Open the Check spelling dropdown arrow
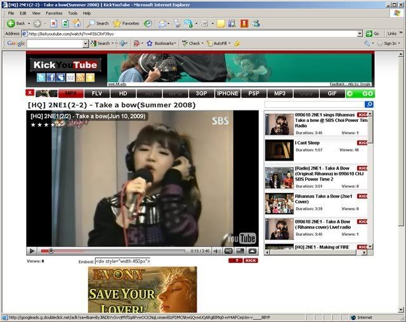Screen dimensions: 406x322 202,44
